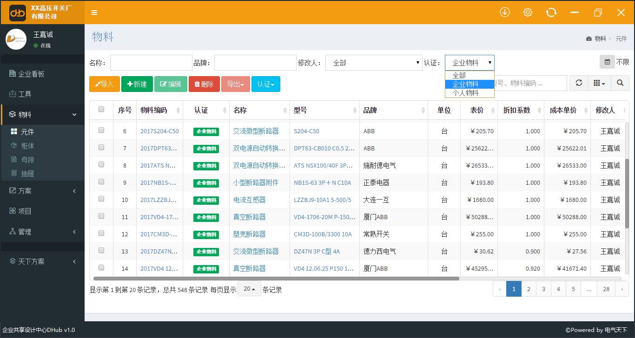This screenshot has width=635, height=338.
Task: Select 抽屉 submenu item
Action: tap(42, 174)
